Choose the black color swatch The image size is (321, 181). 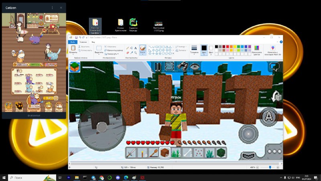(216, 47)
